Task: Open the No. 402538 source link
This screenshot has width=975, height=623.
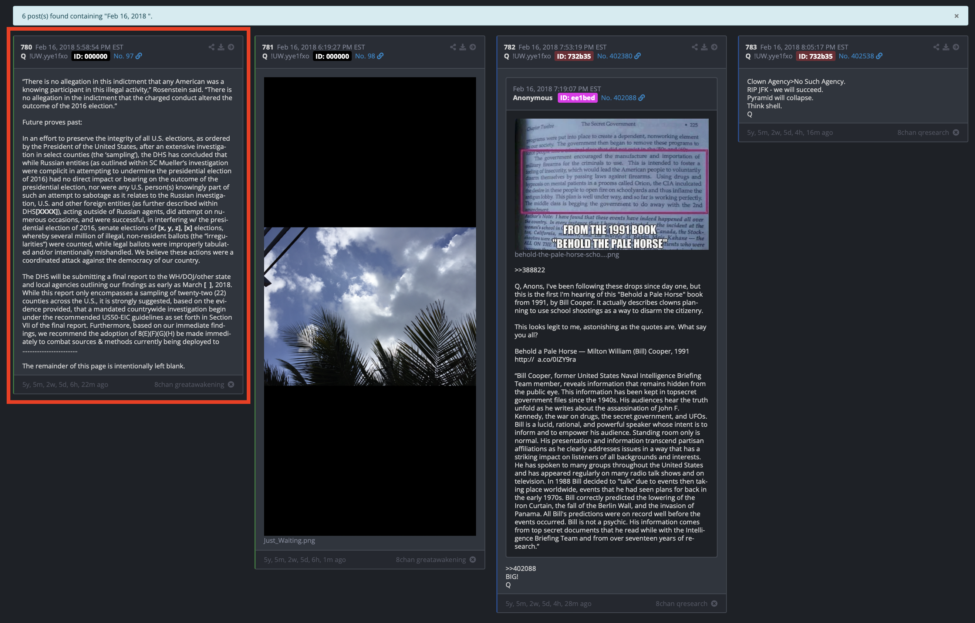Action: coord(860,56)
